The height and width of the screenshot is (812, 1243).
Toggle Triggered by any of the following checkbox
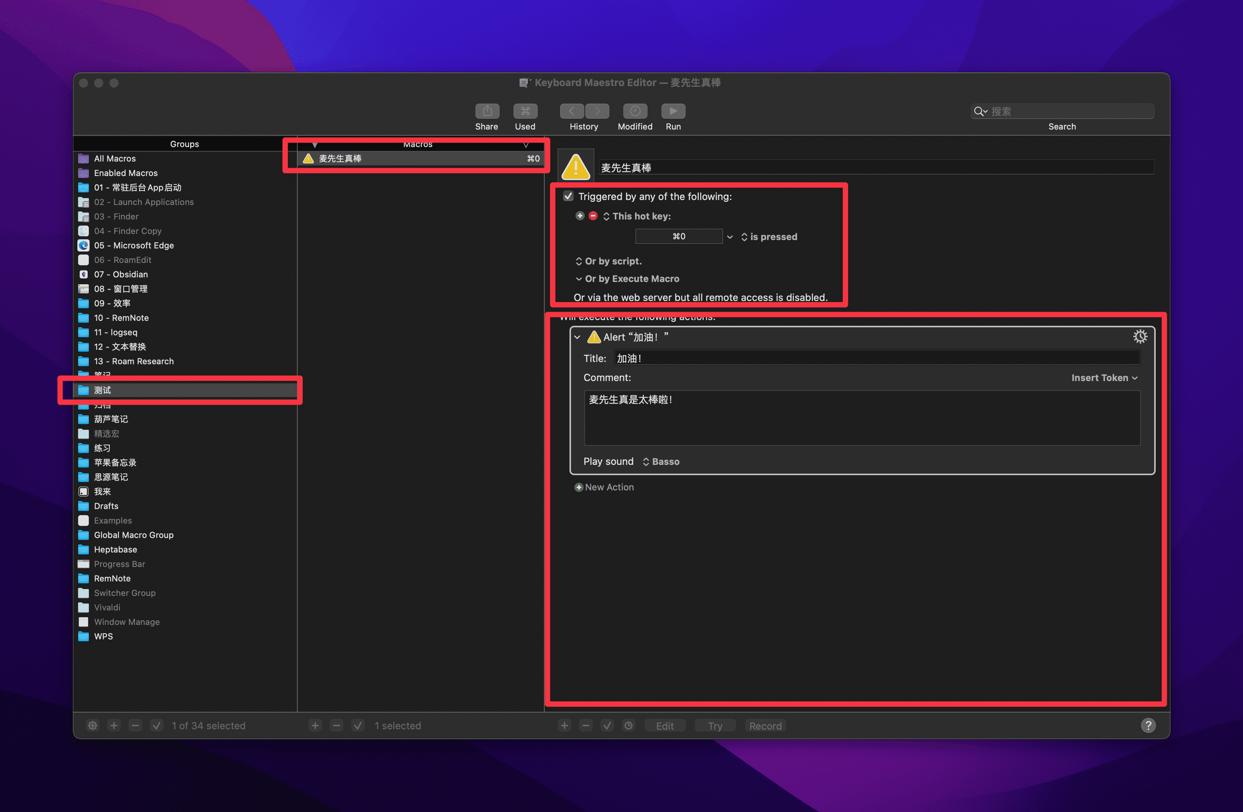(x=568, y=196)
